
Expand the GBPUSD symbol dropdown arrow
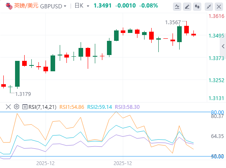(x=65, y=6)
